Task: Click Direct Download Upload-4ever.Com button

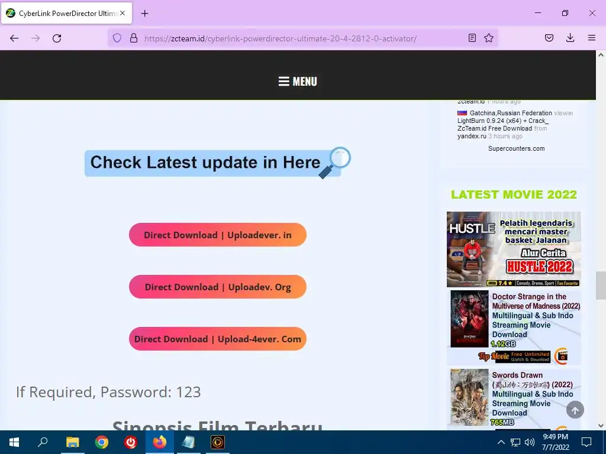Action: pos(218,339)
